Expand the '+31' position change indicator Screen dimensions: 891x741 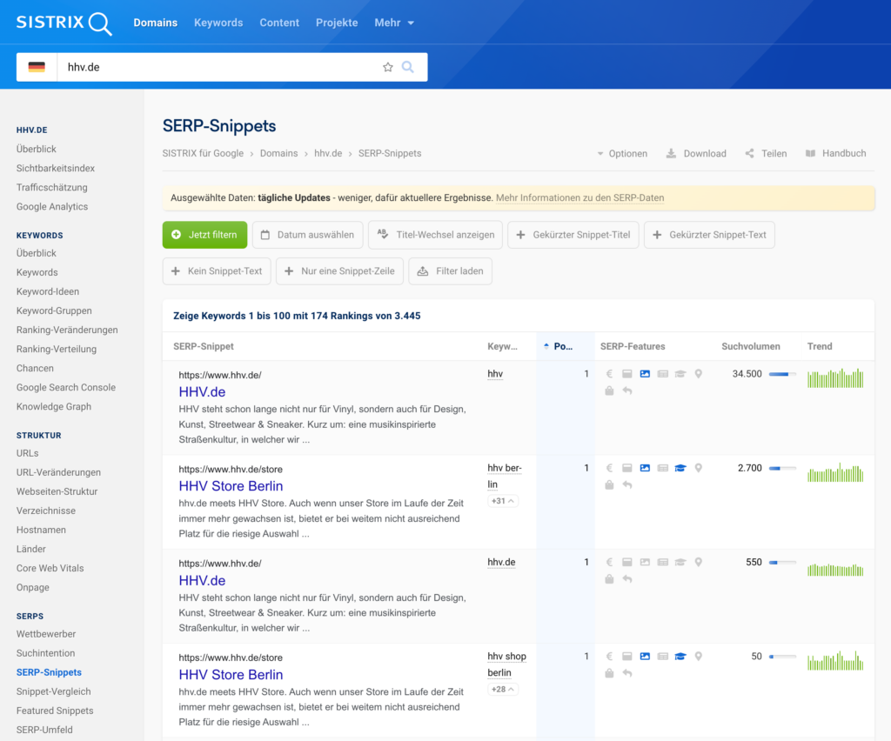coord(503,500)
